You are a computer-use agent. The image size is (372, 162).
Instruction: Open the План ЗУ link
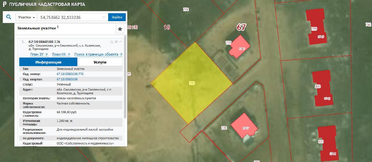point(39,54)
